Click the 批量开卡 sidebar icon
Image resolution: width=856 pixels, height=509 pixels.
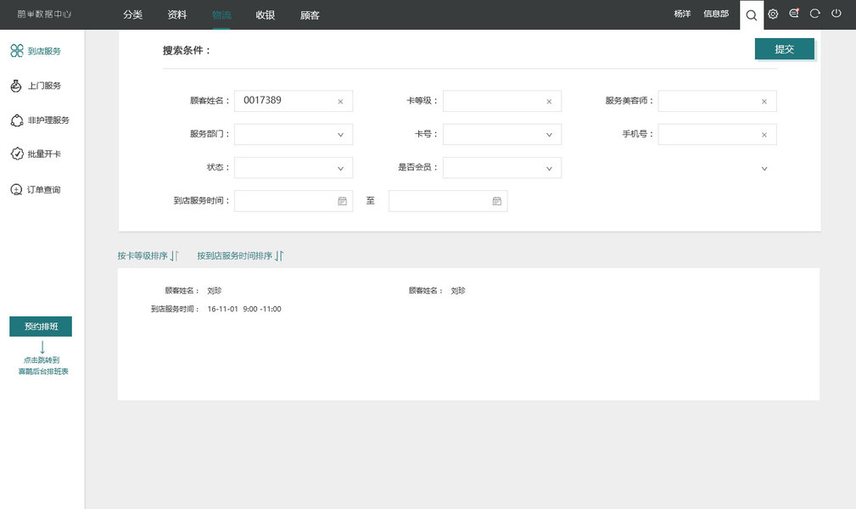tap(17, 154)
